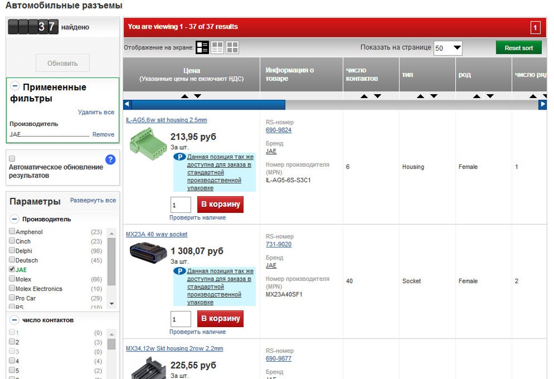Click production packaging P icon for MX23A
The width and height of the screenshot is (554, 379).
point(179,271)
